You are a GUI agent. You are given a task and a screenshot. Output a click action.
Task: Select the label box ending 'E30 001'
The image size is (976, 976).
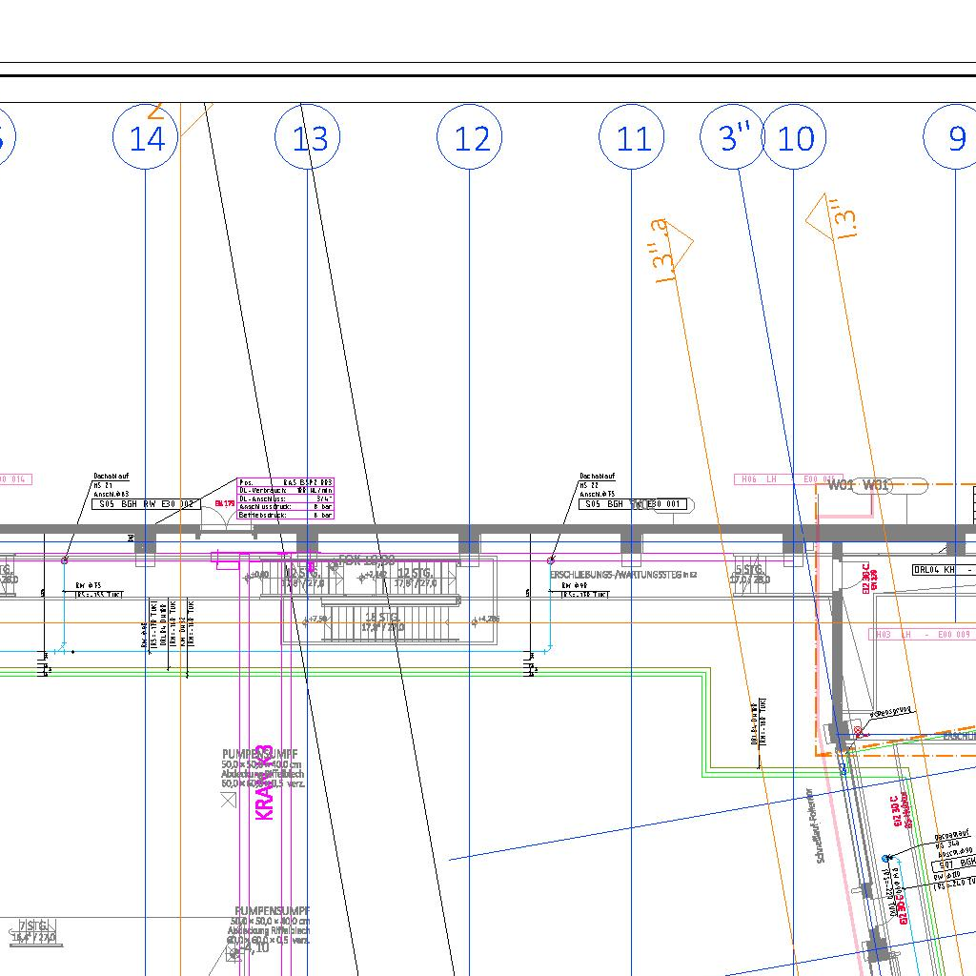point(633,504)
